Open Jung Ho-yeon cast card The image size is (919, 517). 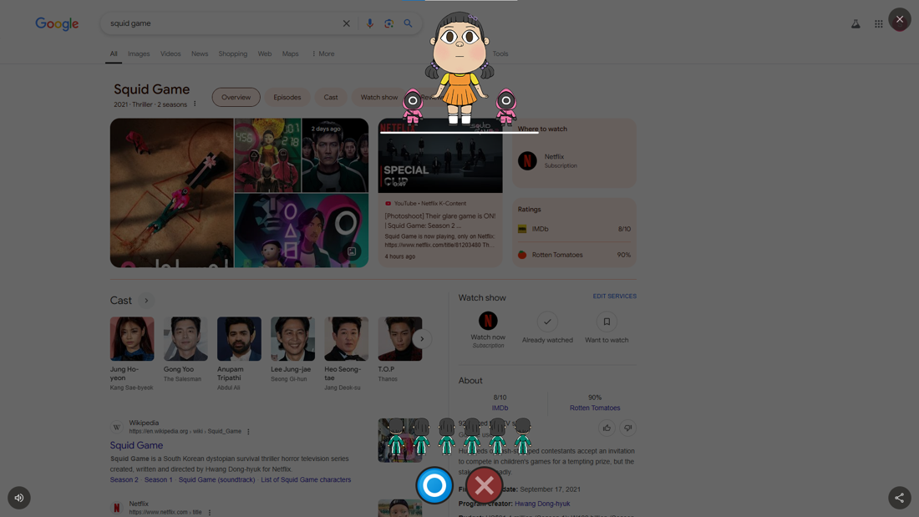click(132, 354)
